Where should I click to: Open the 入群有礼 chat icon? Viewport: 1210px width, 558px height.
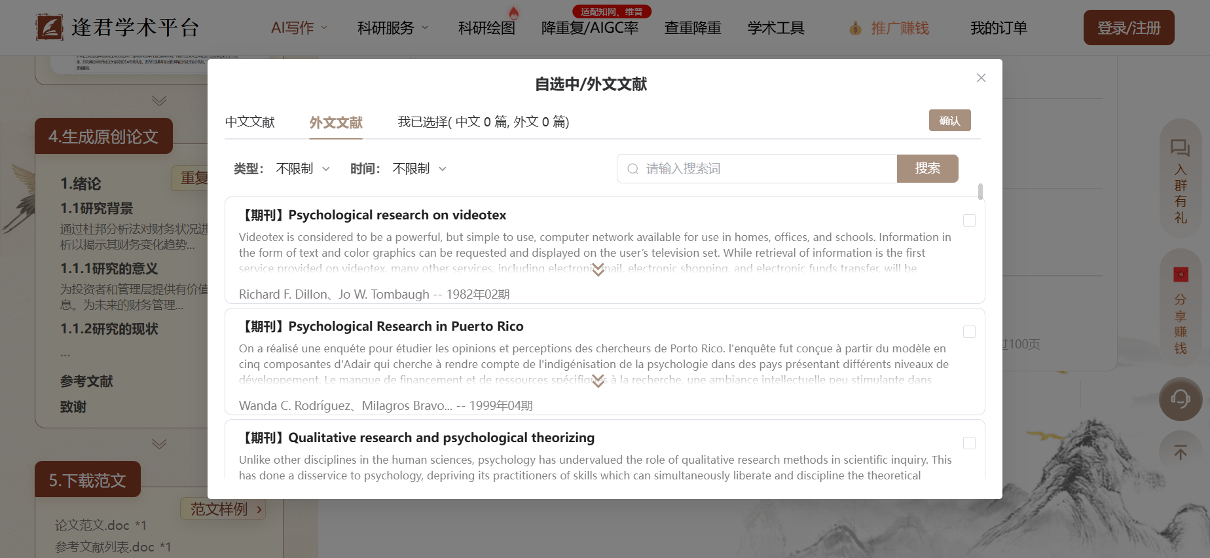1180,147
